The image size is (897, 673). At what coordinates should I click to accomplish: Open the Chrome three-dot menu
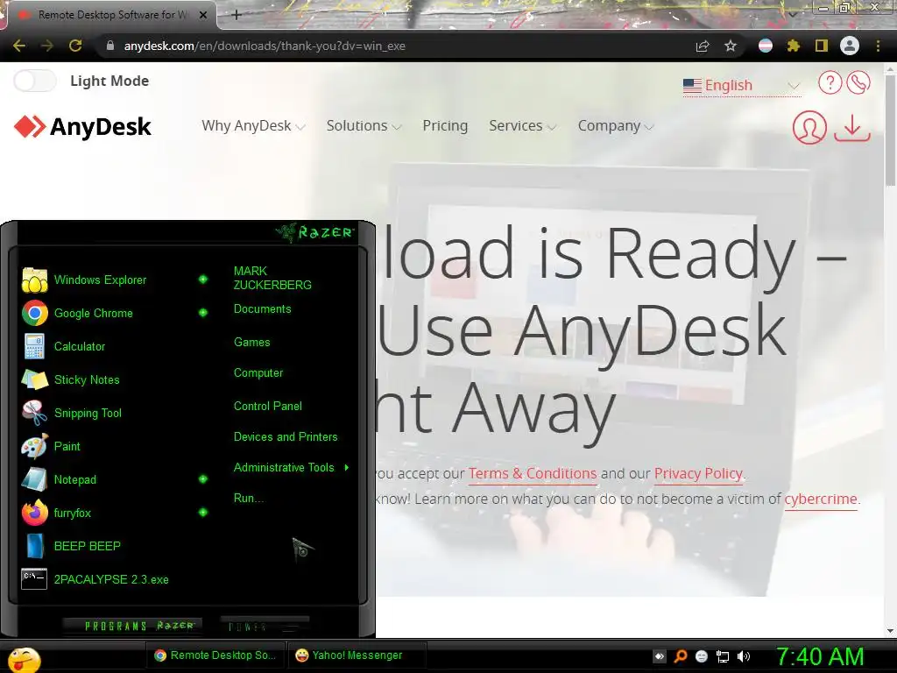point(878,46)
